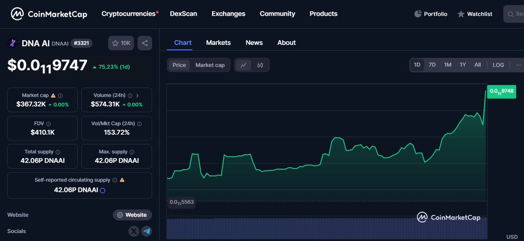Click Self-reported circulating supply info icon
Image resolution: width=524 pixels, height=241 pixels.
click(115, 180)
